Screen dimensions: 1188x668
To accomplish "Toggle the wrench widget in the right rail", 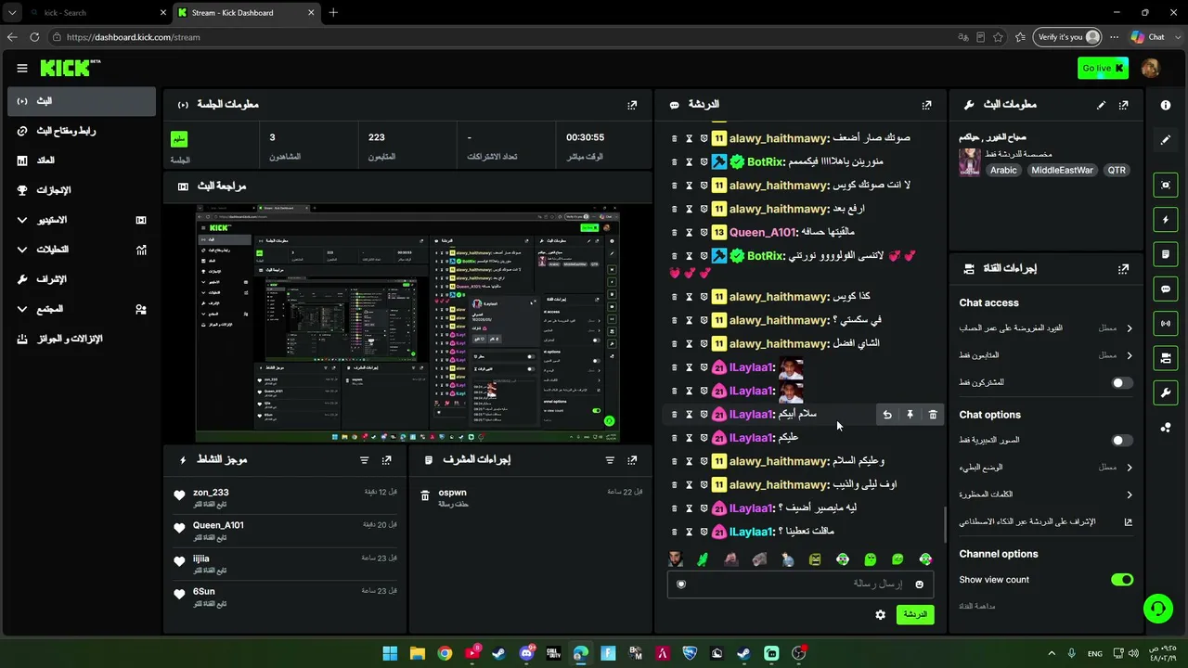I will coord(1166,392).
